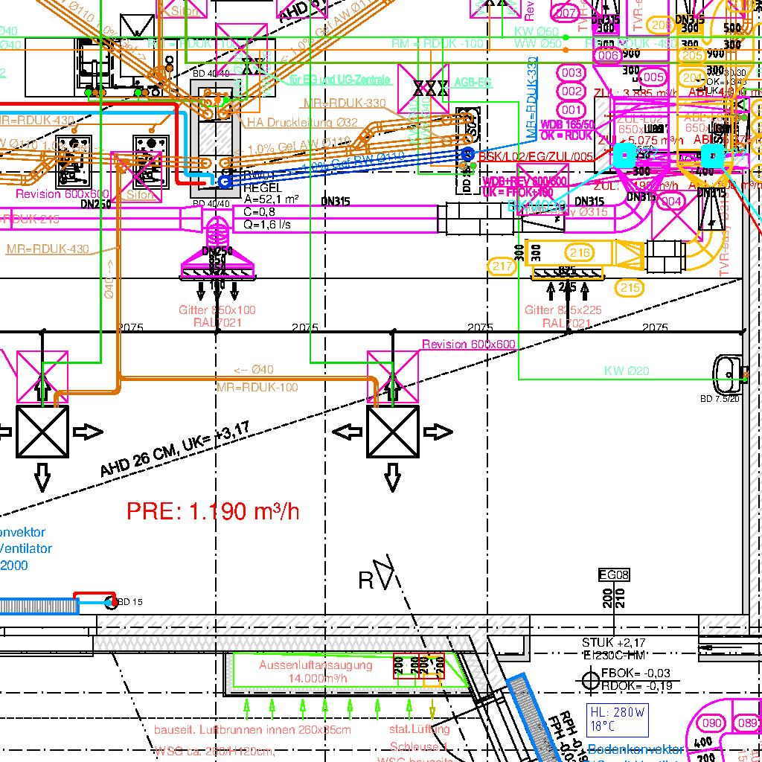The height and width of the screenshot is (762, 762).
Task: Click the blue circle pipe end next to "RW01"
Action: tap(224, 182)
